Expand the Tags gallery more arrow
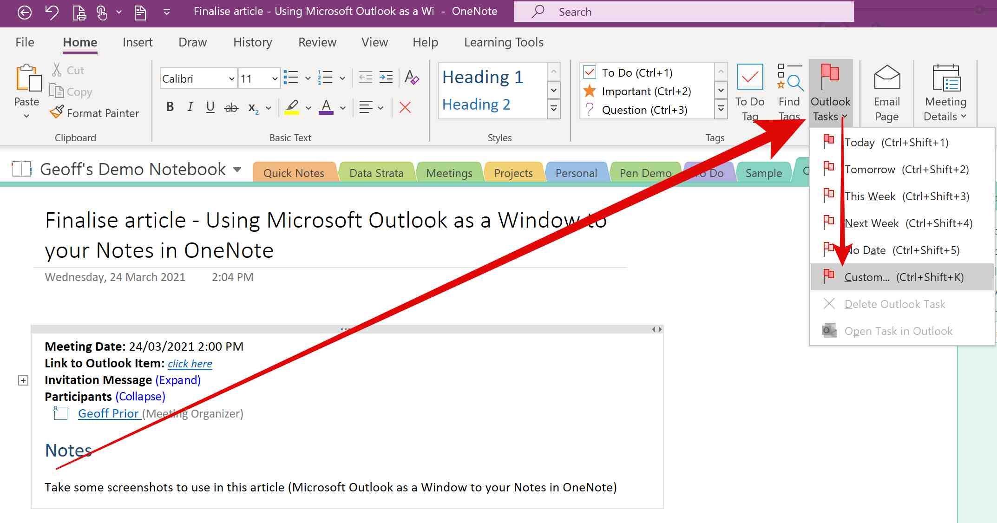Image resolution: width=997 pixels, height=523 pixels. (721, 109)
